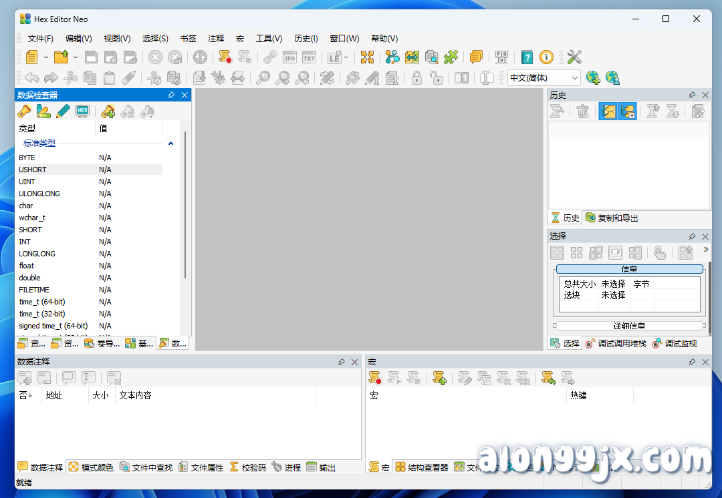Clear history using the trash icon in 历史 panel

tap(582, 111)
